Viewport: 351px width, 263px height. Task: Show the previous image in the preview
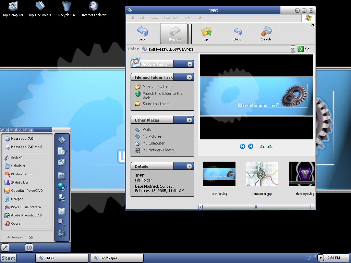(242, 146)
